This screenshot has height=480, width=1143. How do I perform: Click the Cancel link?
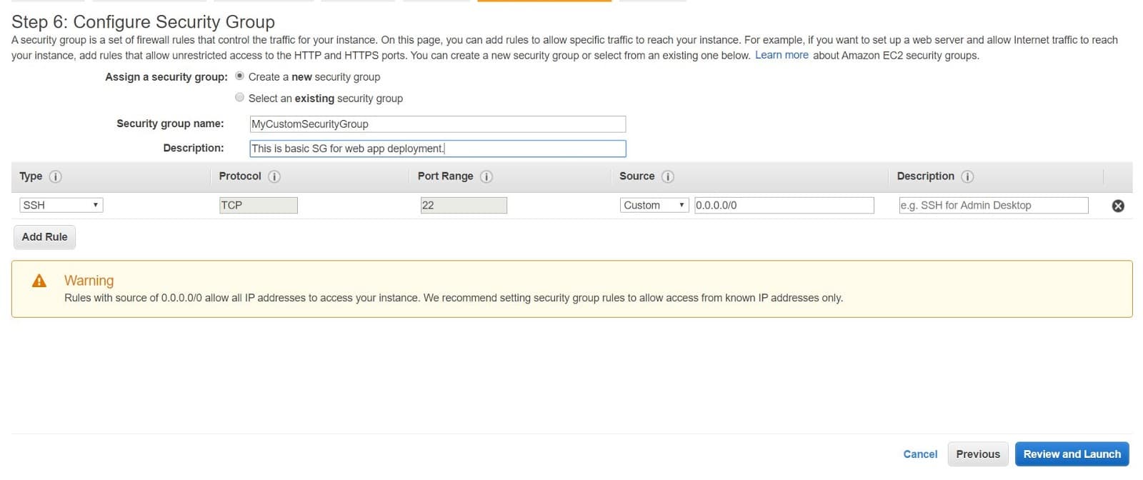(x=920, y=454)
